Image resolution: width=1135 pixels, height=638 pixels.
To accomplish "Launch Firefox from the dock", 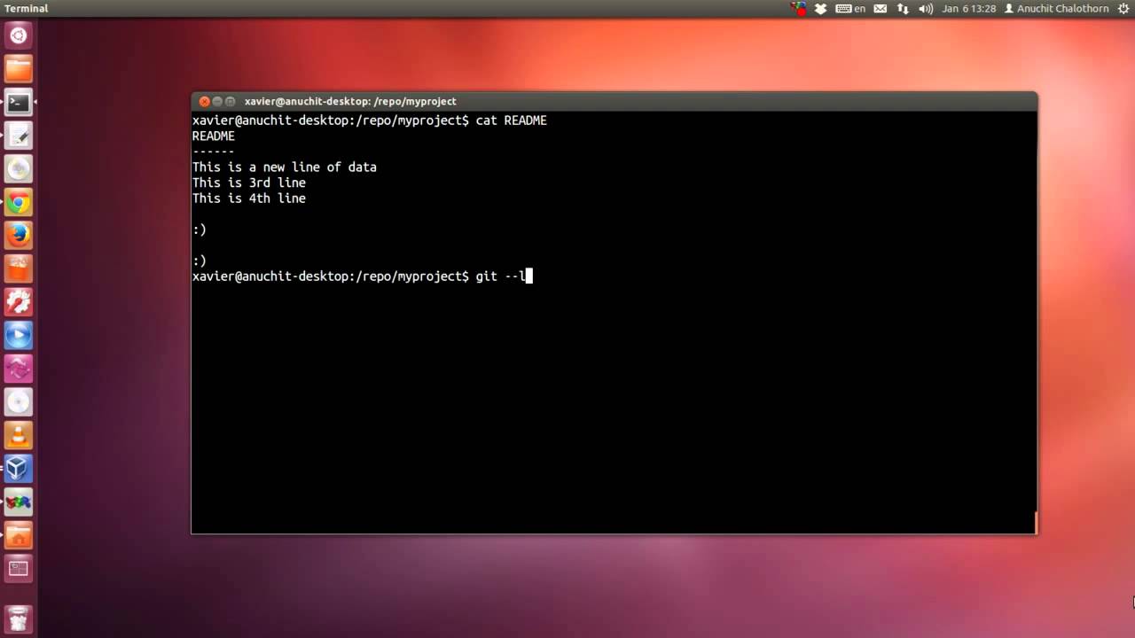I will coord(19,236).
